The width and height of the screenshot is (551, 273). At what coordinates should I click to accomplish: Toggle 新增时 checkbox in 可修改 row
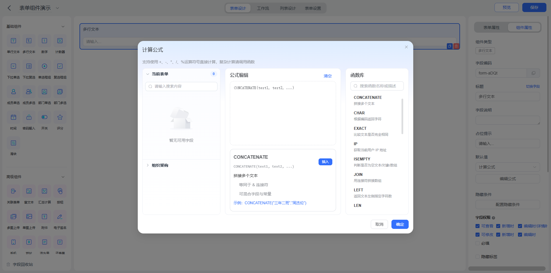498,235
